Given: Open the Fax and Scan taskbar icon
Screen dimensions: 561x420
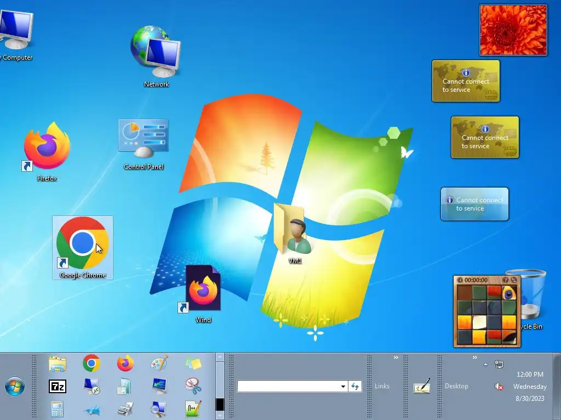Looking at the screenshot, I should coord(125,409).
